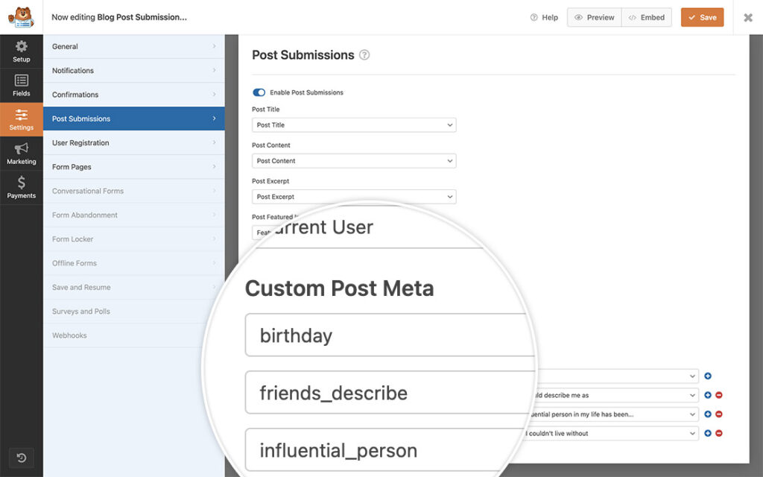Add a new custom meta row with the plus icon

coord(708,376)
